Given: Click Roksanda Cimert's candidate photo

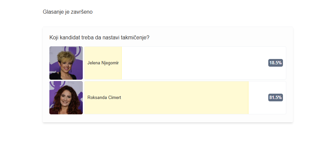Looking at the screenshot, I should click(66, 98).
